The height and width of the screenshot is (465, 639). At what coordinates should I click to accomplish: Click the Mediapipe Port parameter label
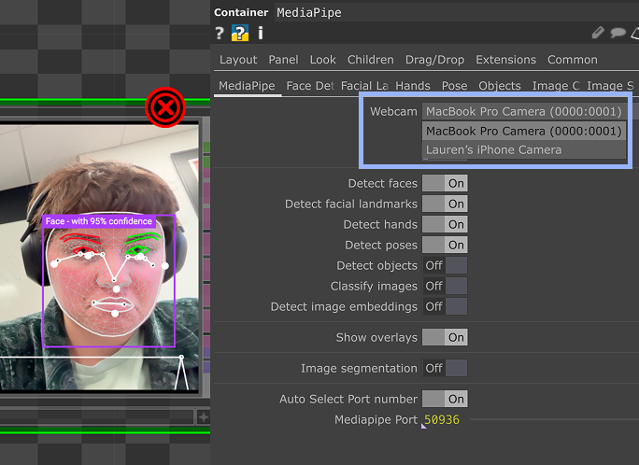[x=376, y=420]
